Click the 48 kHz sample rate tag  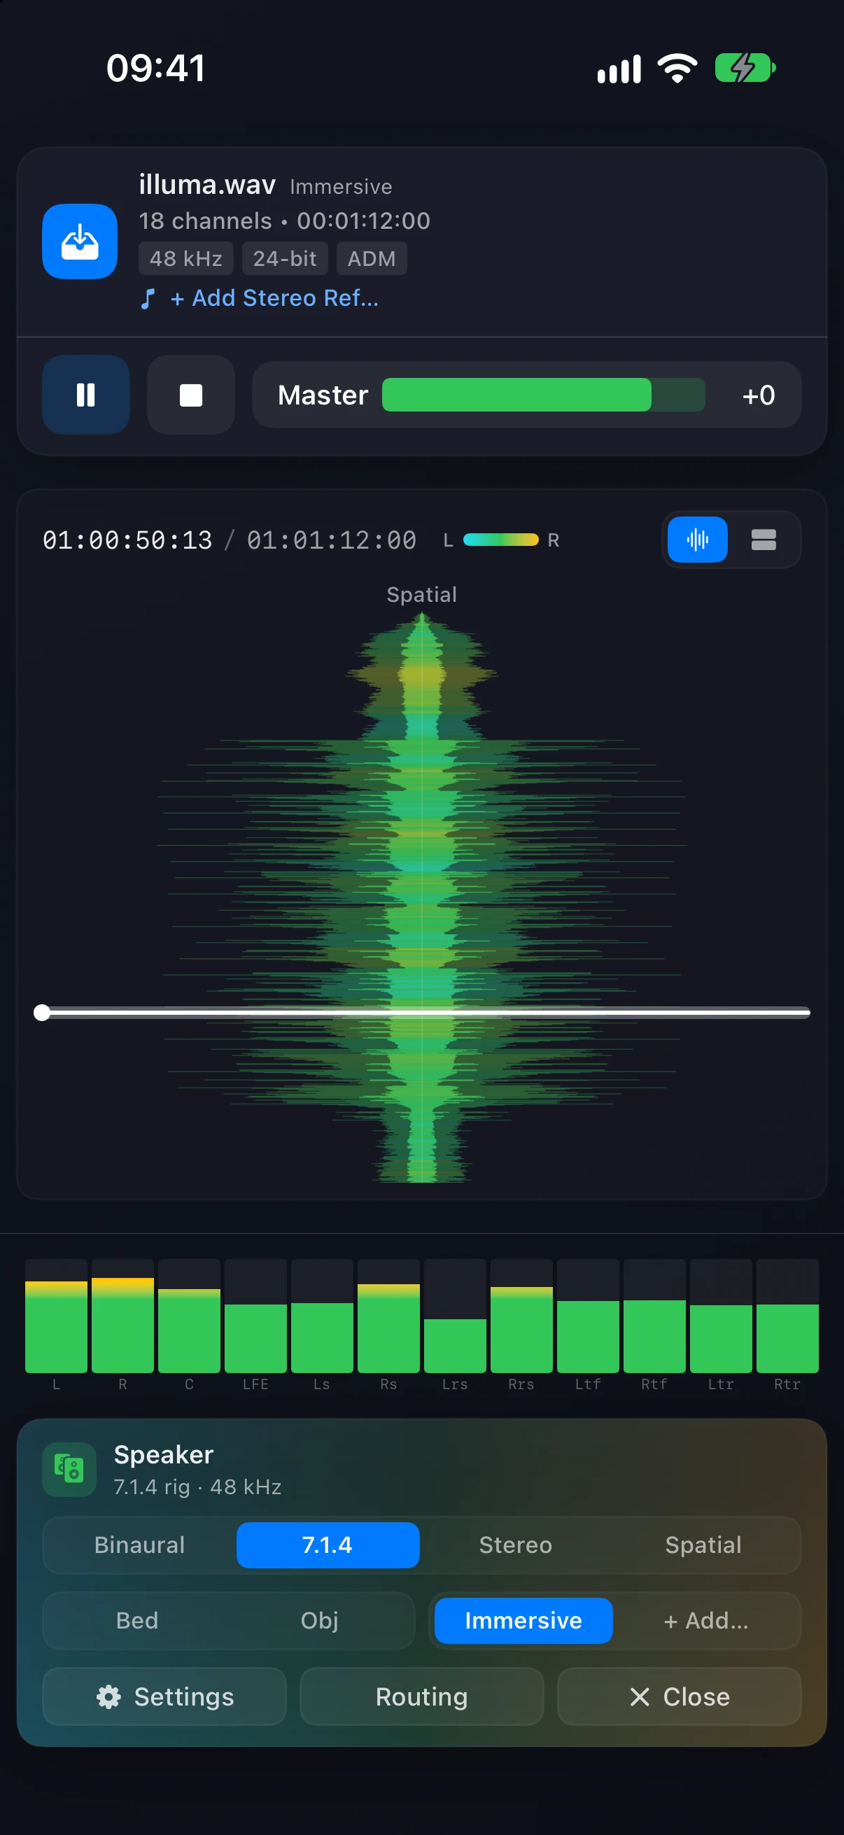coord(186,258)
